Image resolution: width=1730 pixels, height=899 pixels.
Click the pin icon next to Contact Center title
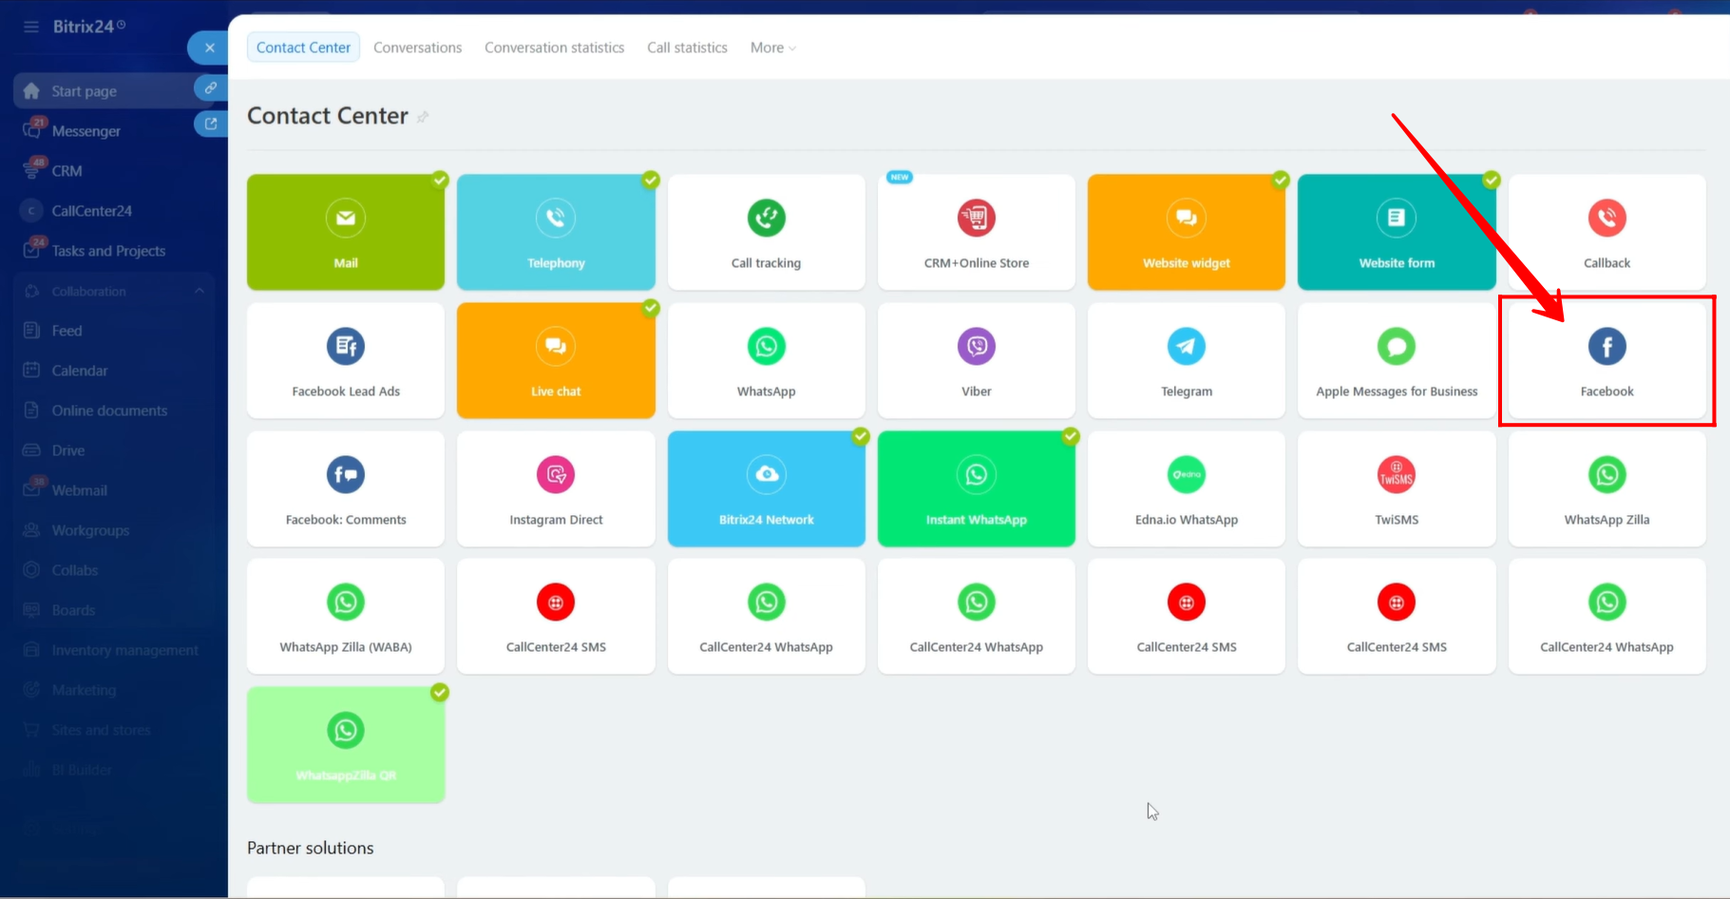coord(423,117)
